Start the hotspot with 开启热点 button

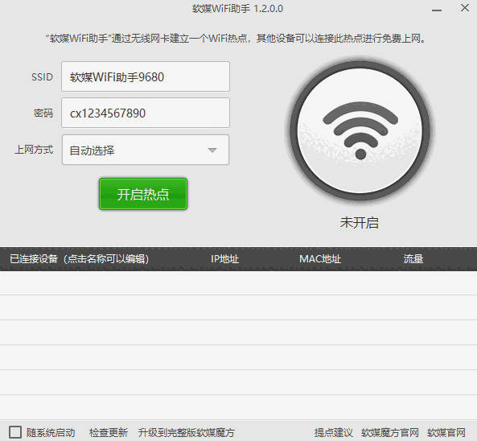143,194
